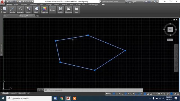This screenshot has width=180, height=101.
Task: Open the Block ribbon panel
Action: tap(36, 10)
